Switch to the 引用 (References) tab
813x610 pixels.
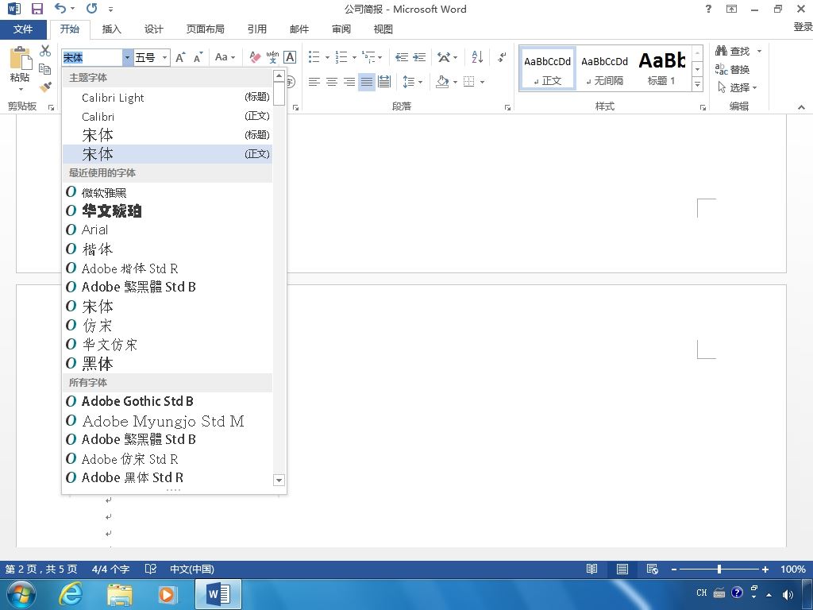click(x=256, y=29)
